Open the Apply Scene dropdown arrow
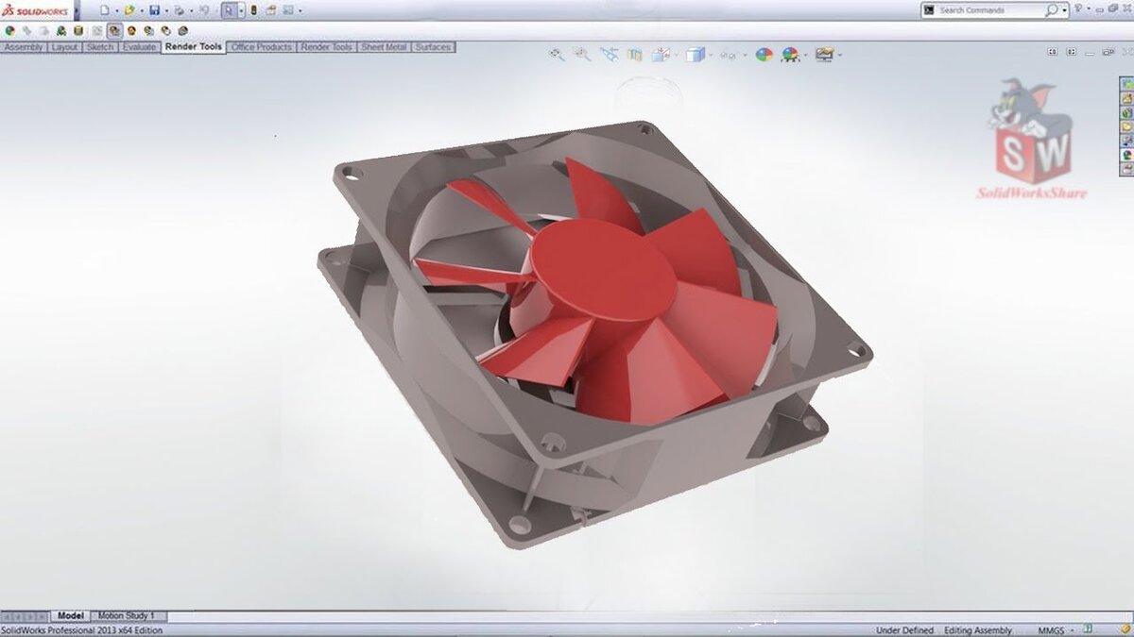 (x=805, y=55)
